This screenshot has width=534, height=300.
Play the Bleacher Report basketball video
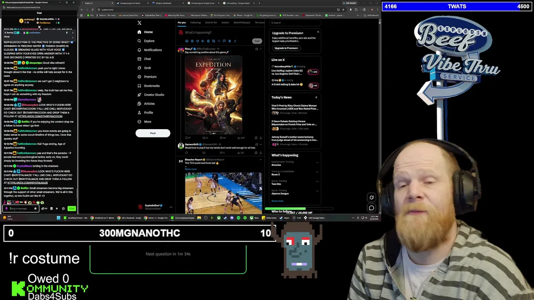click(x=223, y=193)
